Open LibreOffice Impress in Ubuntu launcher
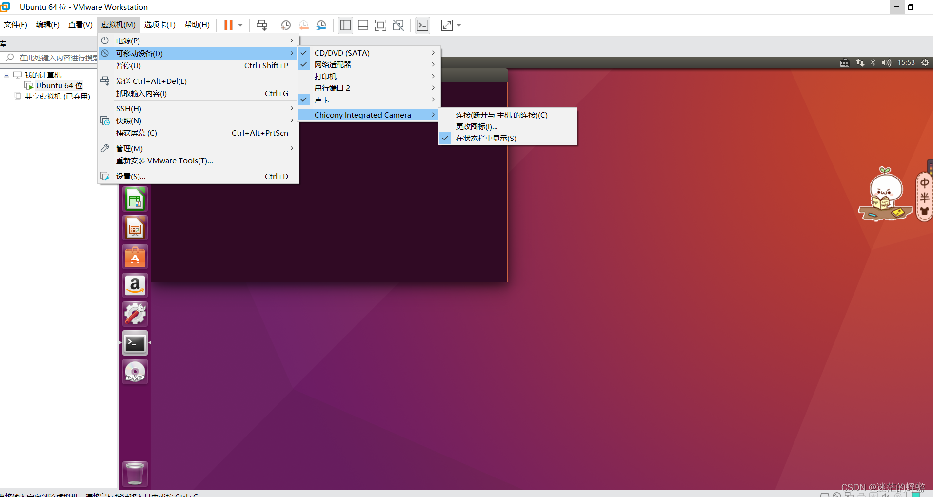This screenshot has width=933, height=497. click(135, 228)
